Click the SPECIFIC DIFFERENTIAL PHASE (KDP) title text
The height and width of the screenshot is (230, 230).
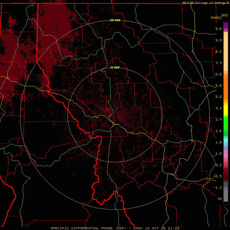pyautogui.click(x=88, y=228)
